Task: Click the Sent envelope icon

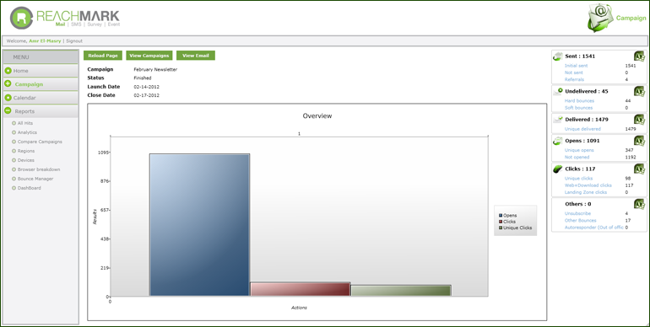Action: pyautogui.click(x=558, y=56)
